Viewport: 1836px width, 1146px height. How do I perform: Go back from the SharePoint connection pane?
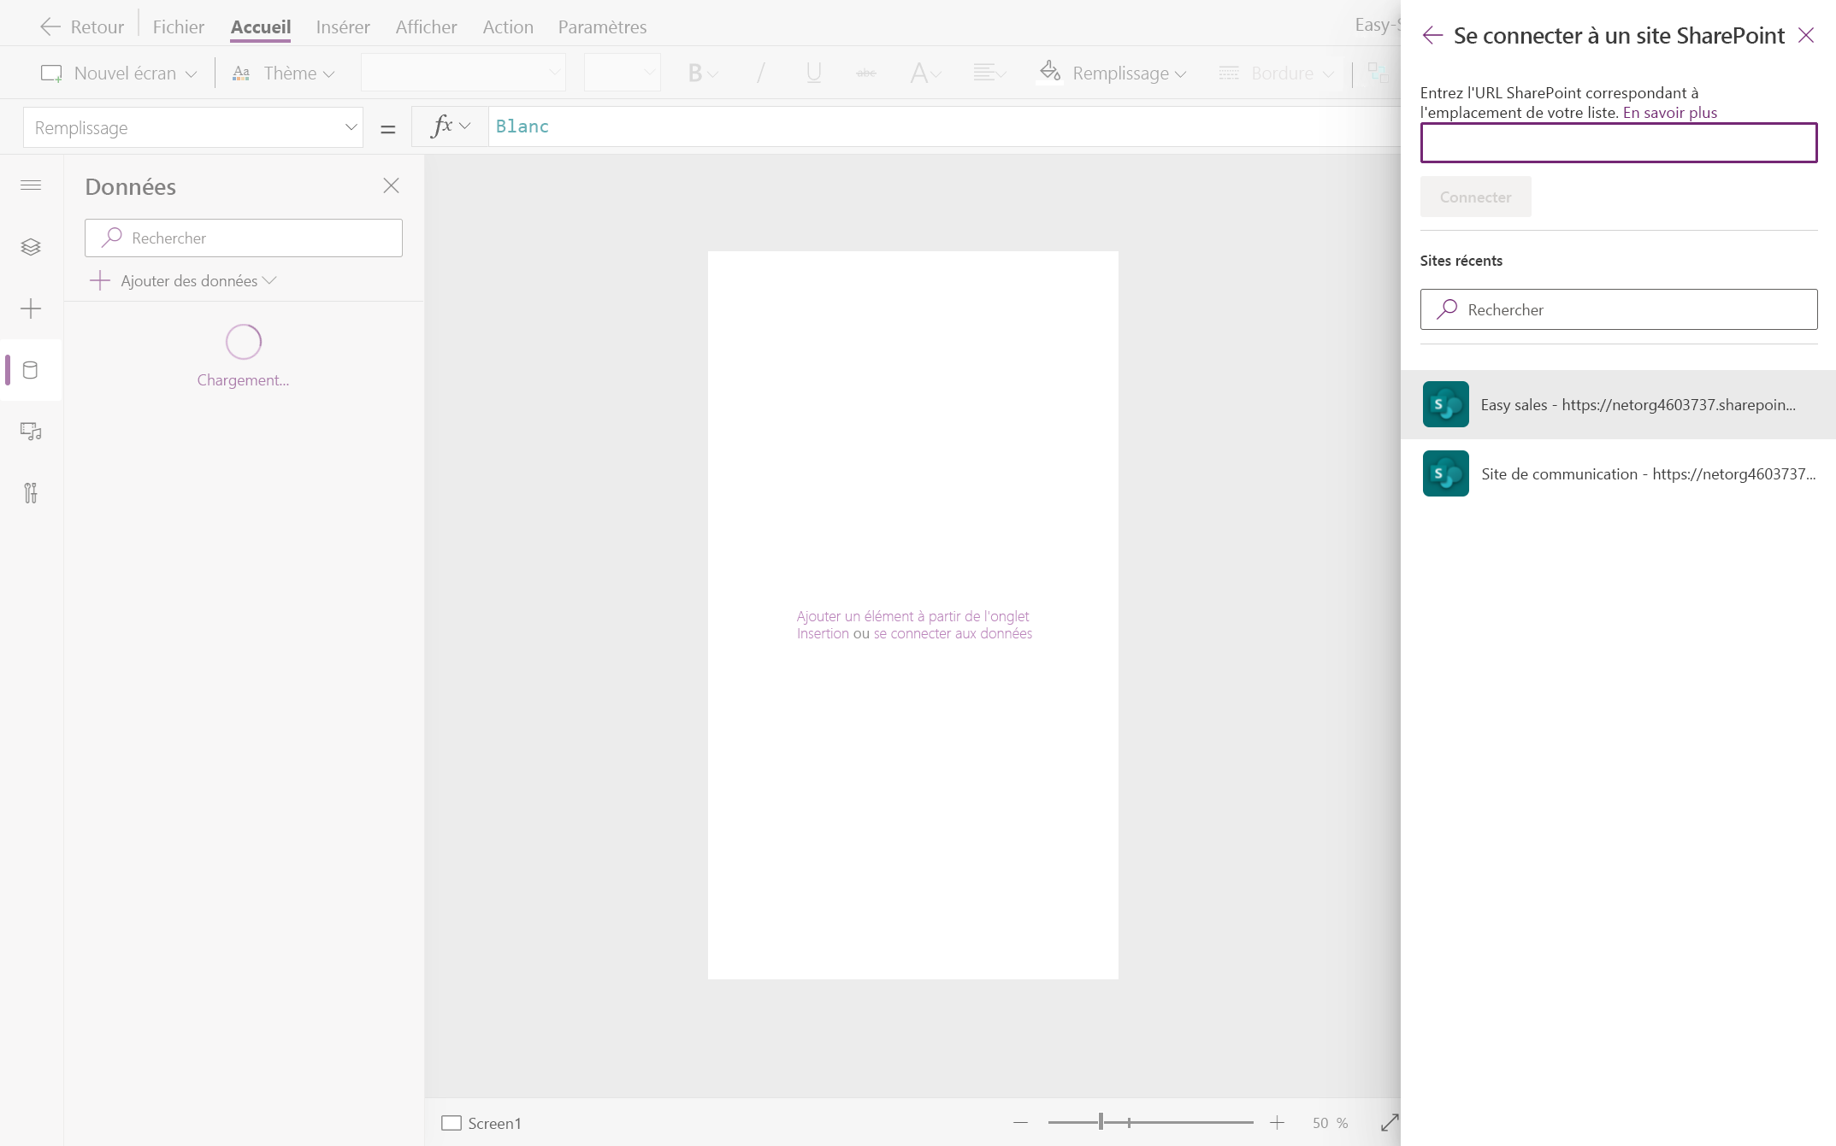pos(1432,35)
